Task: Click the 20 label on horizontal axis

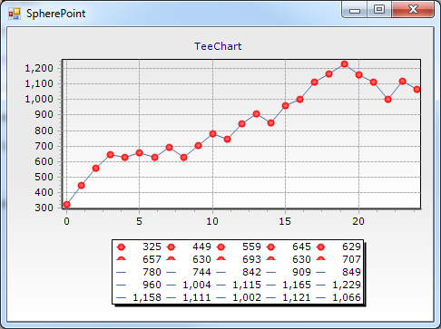Action: 358,221
